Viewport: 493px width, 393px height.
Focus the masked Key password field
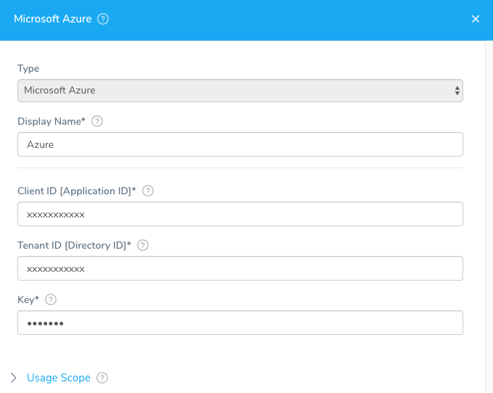click(x=240, y=323)
